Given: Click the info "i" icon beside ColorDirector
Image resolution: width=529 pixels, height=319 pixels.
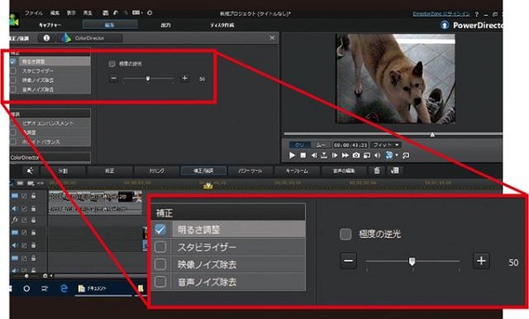Looking at the screenshot, I should click(47, 38).
